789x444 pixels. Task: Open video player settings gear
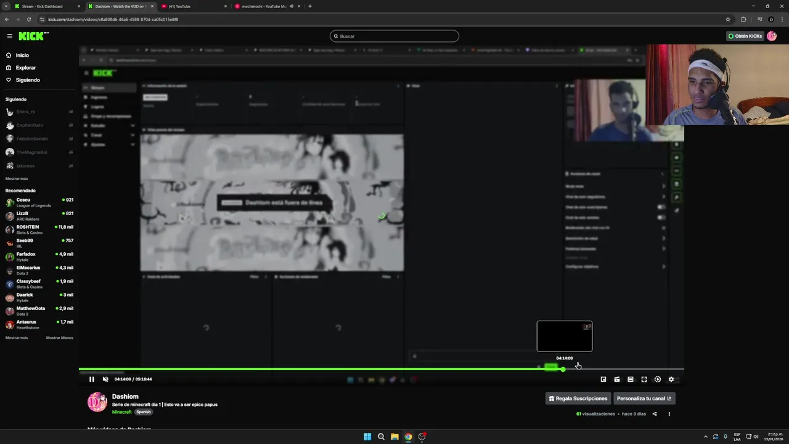point(671,379)
